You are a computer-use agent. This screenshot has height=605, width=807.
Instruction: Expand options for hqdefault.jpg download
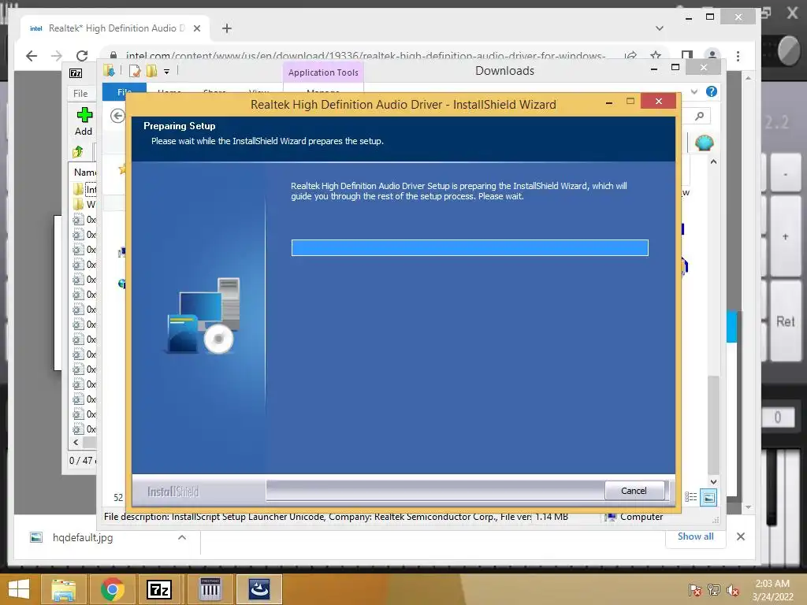pos(182,537)
